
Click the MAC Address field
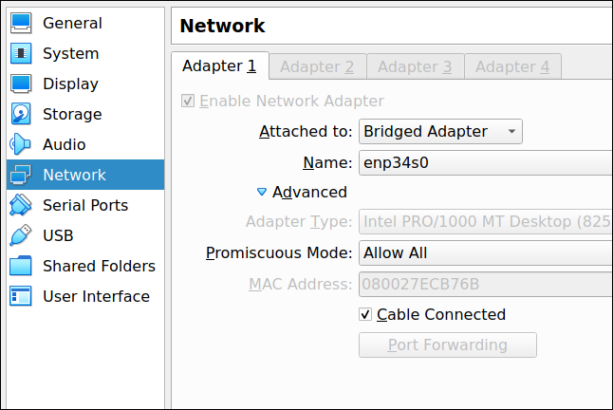pos(486,284)
